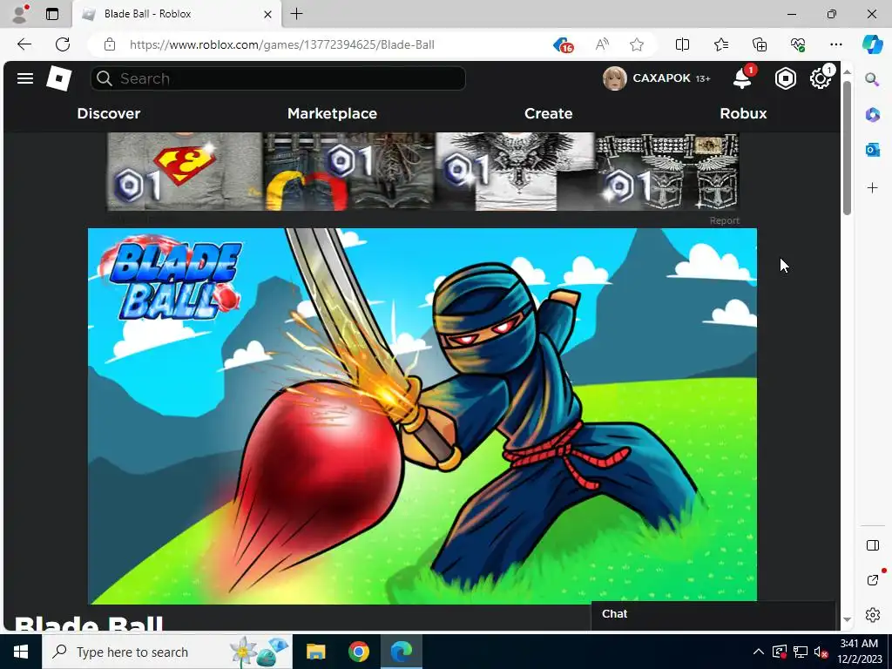
Task: Open the Chat panel
Action: click(713, 614)
